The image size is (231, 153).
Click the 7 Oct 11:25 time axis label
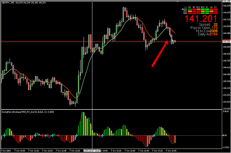click(33, 151)
